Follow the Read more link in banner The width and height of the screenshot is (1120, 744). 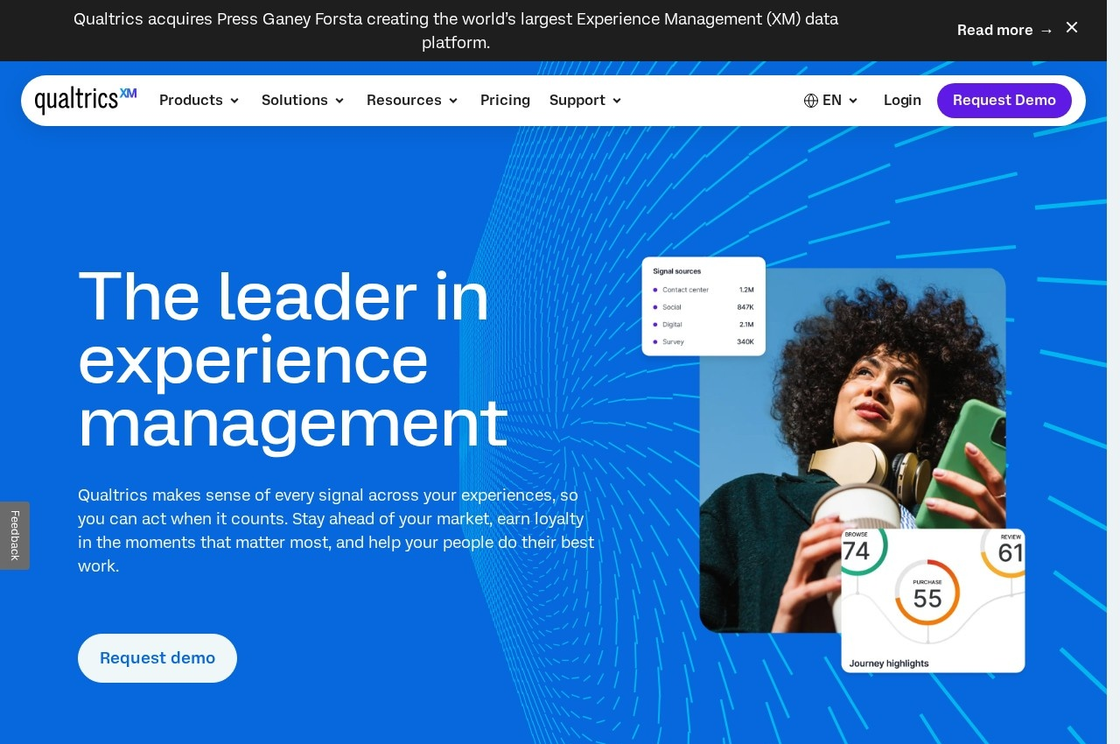(1005, 31)
